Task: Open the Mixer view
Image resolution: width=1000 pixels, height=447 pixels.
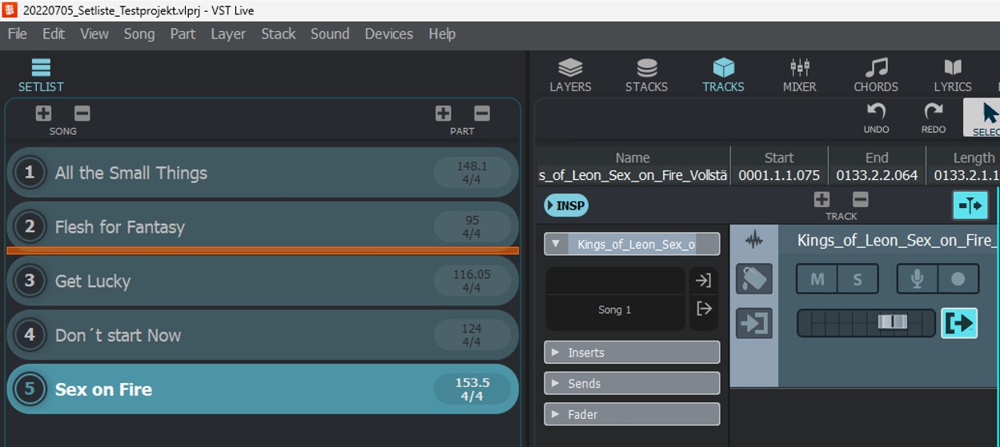Action: 799,75
